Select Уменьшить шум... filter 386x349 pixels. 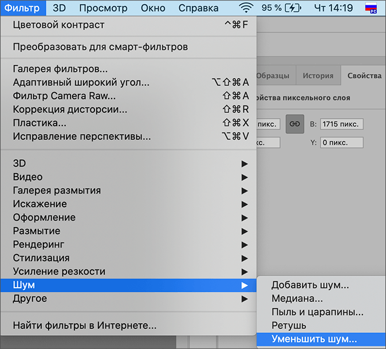(x=321, y=339)
